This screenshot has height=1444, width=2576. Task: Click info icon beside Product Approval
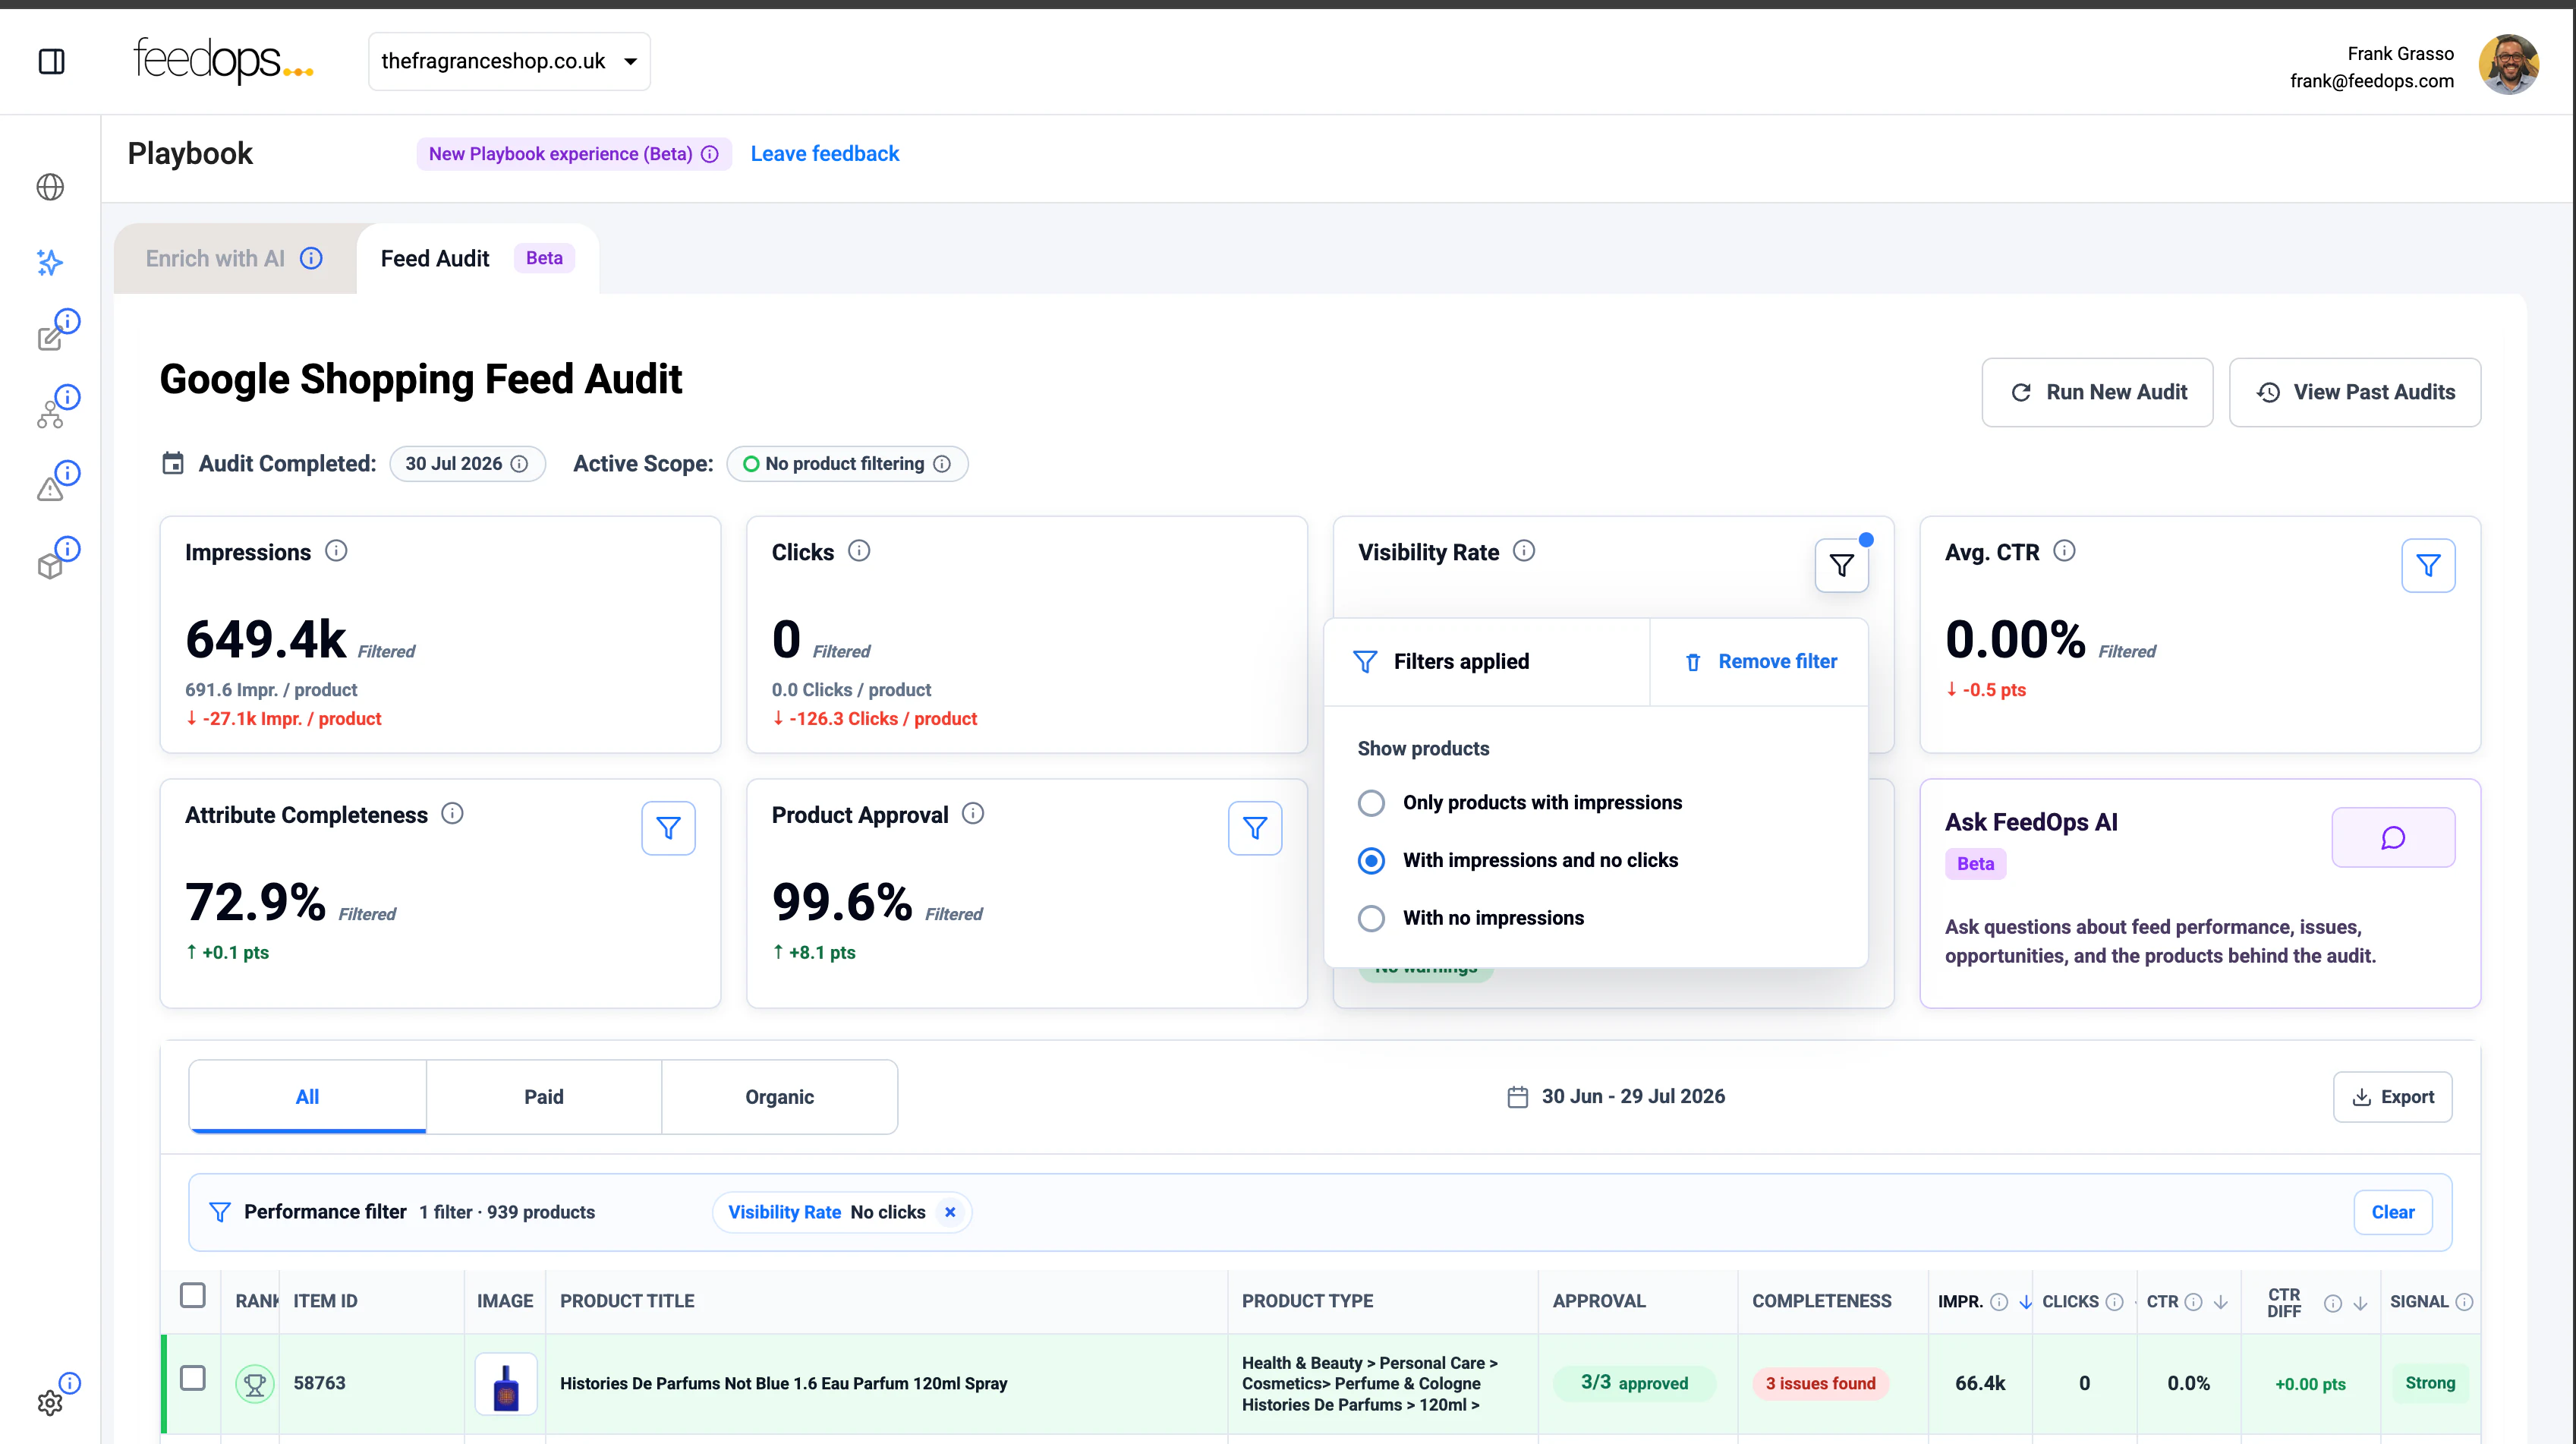(x=973, y=814)
